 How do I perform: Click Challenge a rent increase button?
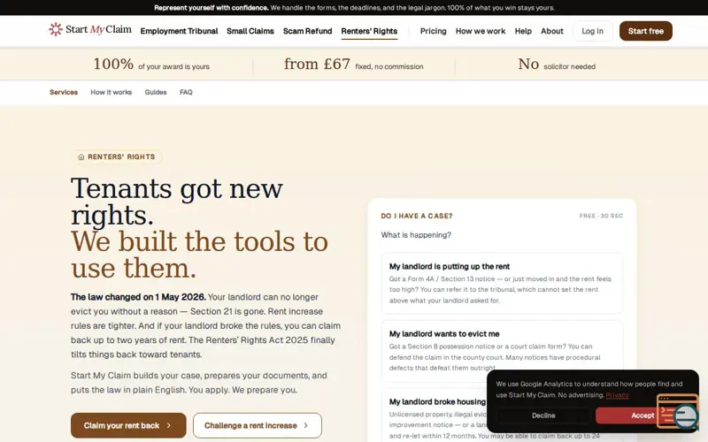[x=258, y=425]
